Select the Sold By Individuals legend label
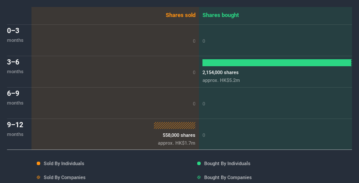Viewport: 359px width, 183px height. click(64, 163)
